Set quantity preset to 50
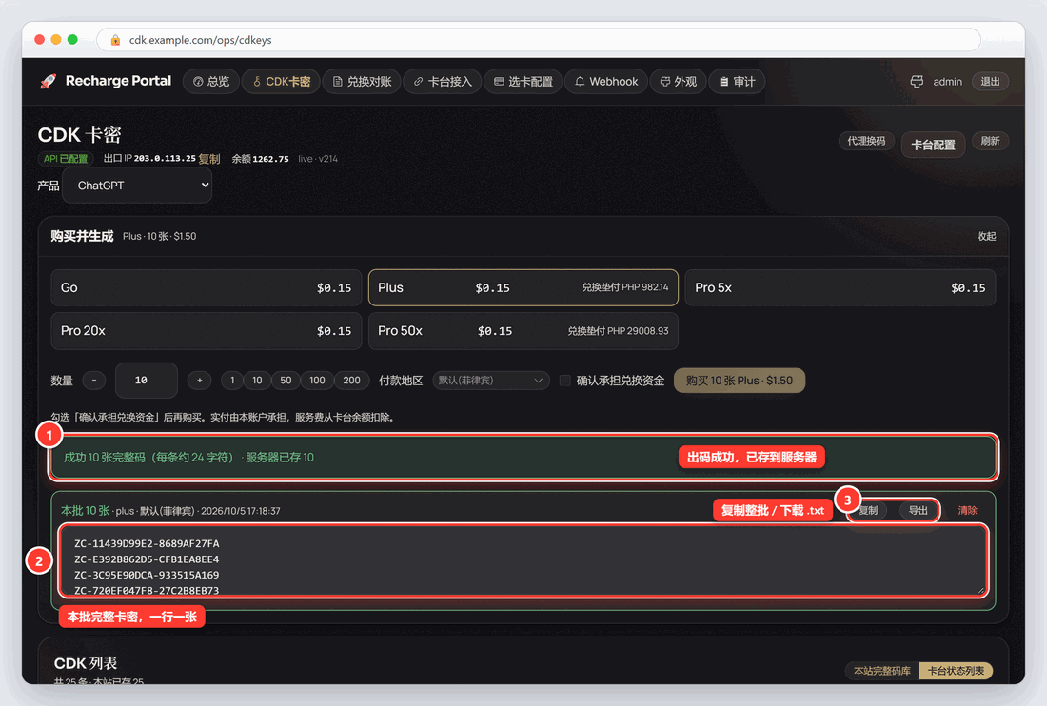 pos(286,381)
